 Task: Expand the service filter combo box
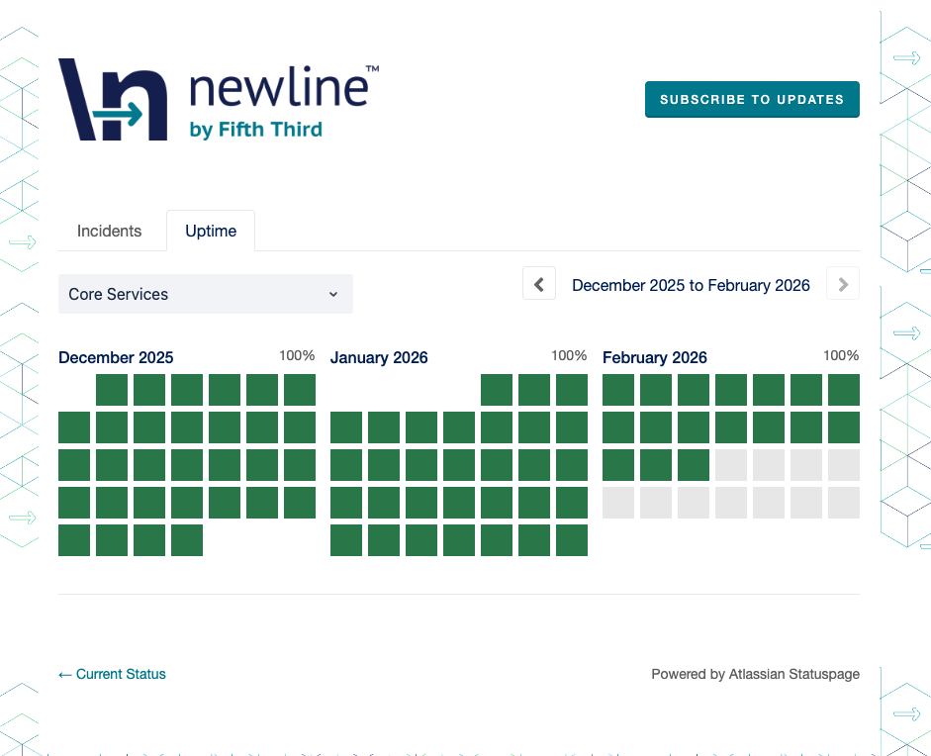click(x=205, y=294)
